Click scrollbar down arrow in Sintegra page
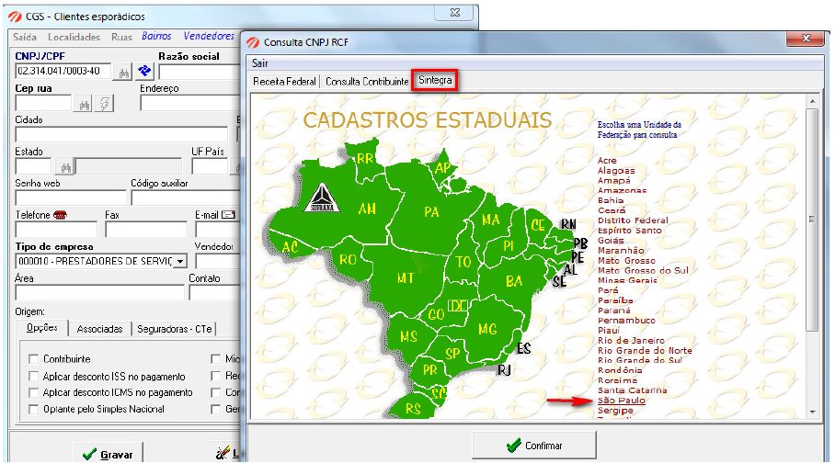 pyautogui.click(x=813, y=412)
